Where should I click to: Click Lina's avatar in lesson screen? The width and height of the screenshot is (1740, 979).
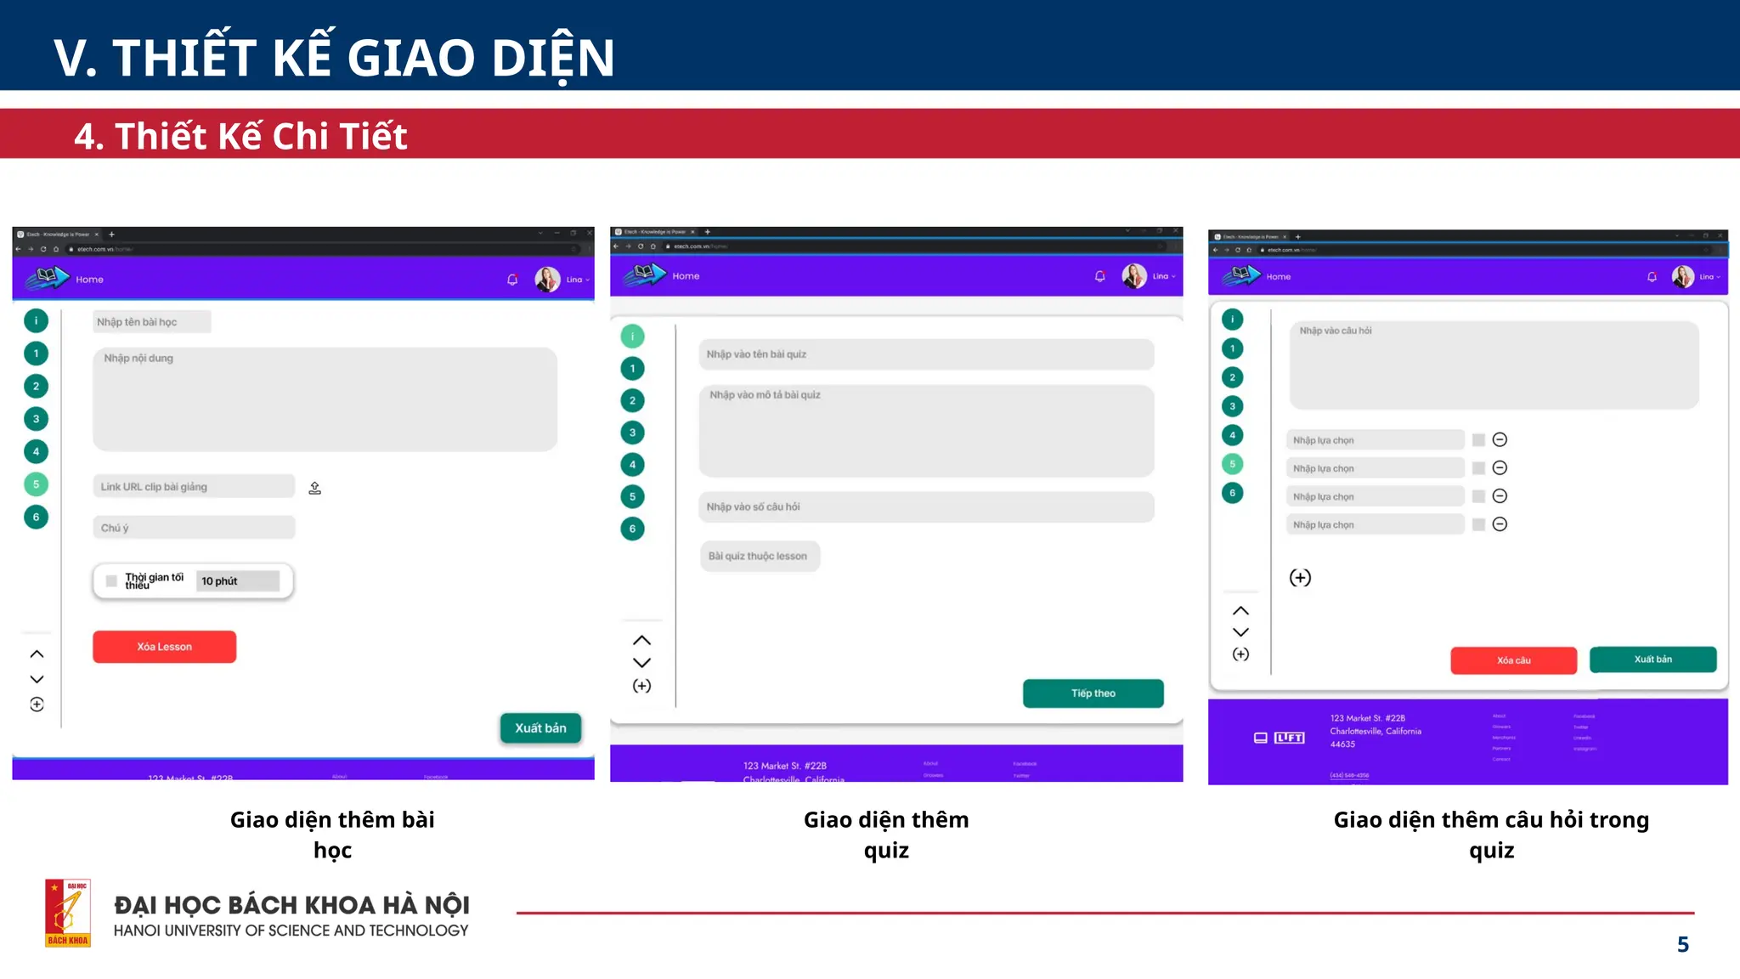point(547,280)
